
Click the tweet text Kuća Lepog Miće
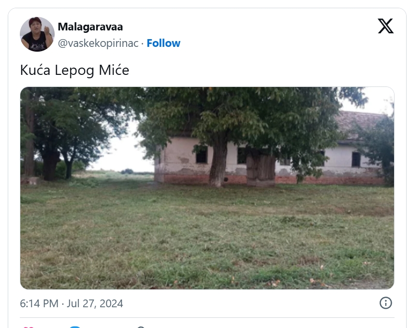pyautogui.click(x=74, y=71)
